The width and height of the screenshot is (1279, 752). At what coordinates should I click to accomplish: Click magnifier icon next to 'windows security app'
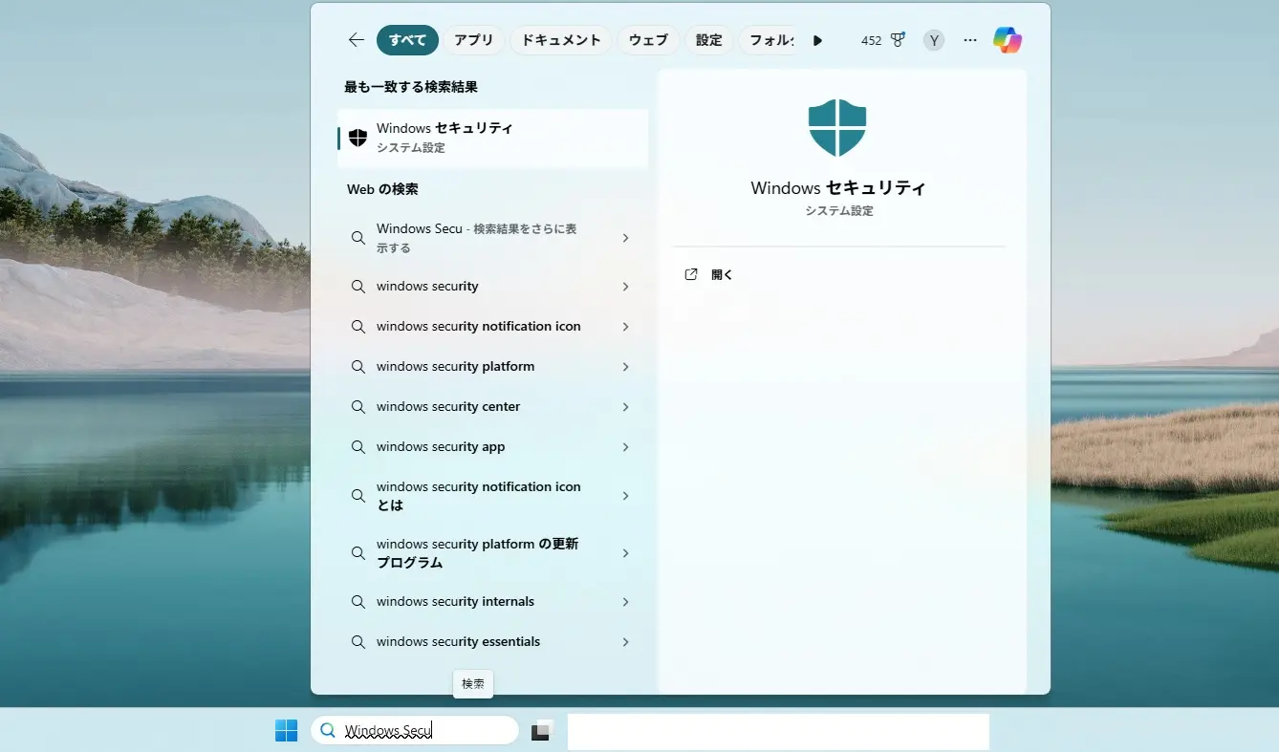(x=358, y=447)
